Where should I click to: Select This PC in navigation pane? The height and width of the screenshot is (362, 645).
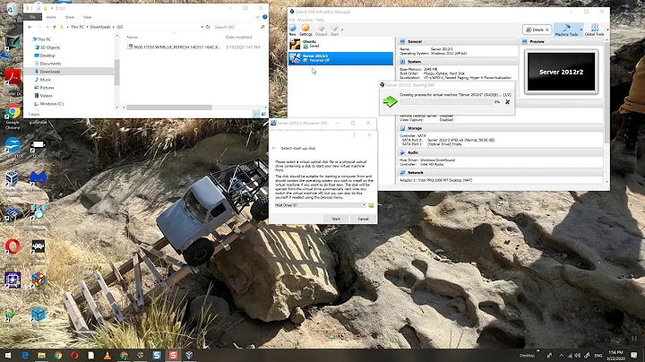[44, 39]
